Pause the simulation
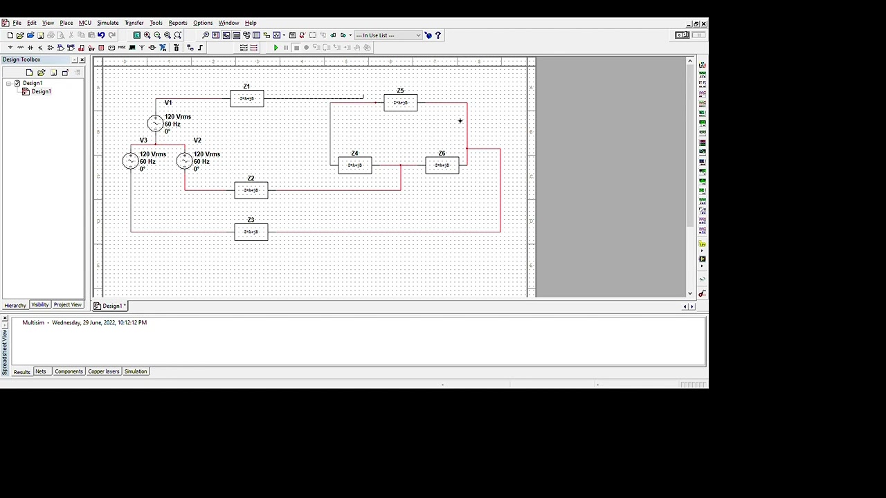 (286, 48)
